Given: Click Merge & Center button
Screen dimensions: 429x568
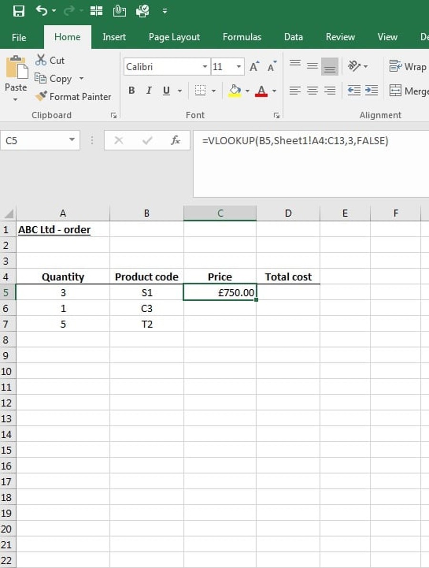Looking at the screenshot, I should click(409, 91).
